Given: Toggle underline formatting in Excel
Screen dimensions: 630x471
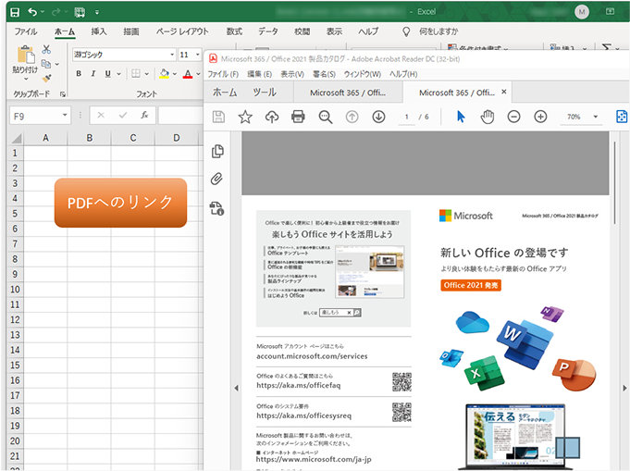Looking at the screenshot, I should tap(107, 73).
